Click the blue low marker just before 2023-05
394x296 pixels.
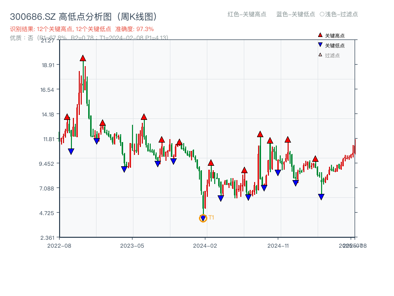pyautogui.click(x=124, y=169)
